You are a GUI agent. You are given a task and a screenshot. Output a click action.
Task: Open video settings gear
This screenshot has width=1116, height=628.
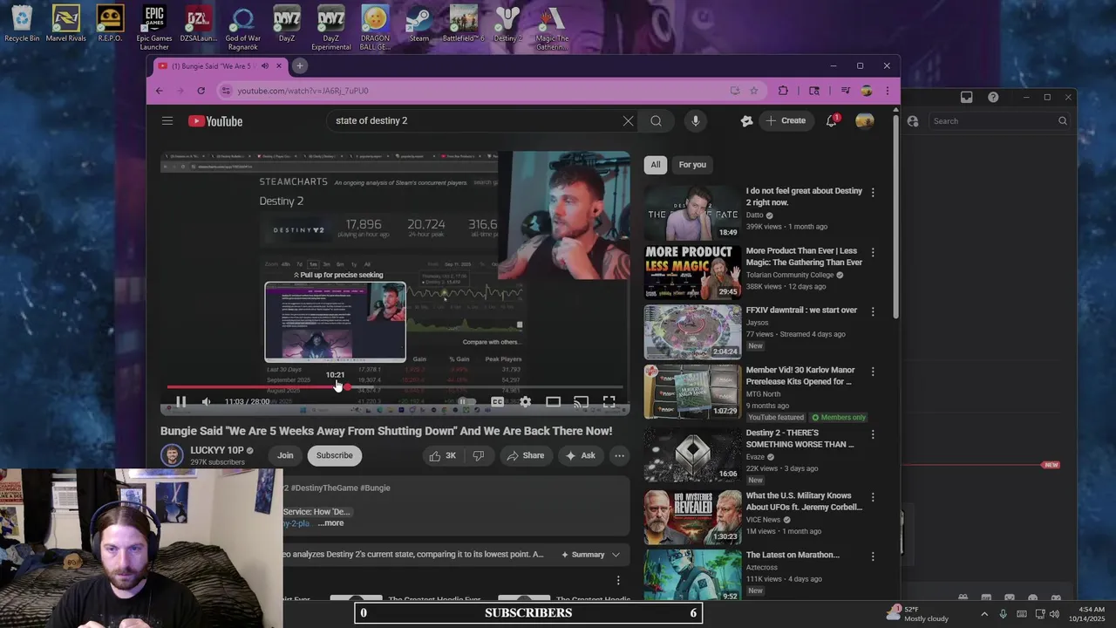525,402
